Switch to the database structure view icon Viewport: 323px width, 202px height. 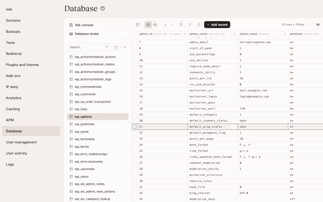(155, 25)
